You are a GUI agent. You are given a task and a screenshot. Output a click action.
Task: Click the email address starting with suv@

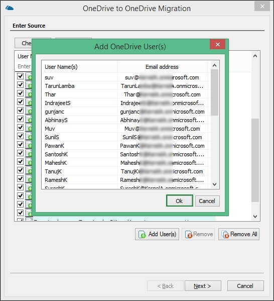pyautogui.click(x=162, y=77)
